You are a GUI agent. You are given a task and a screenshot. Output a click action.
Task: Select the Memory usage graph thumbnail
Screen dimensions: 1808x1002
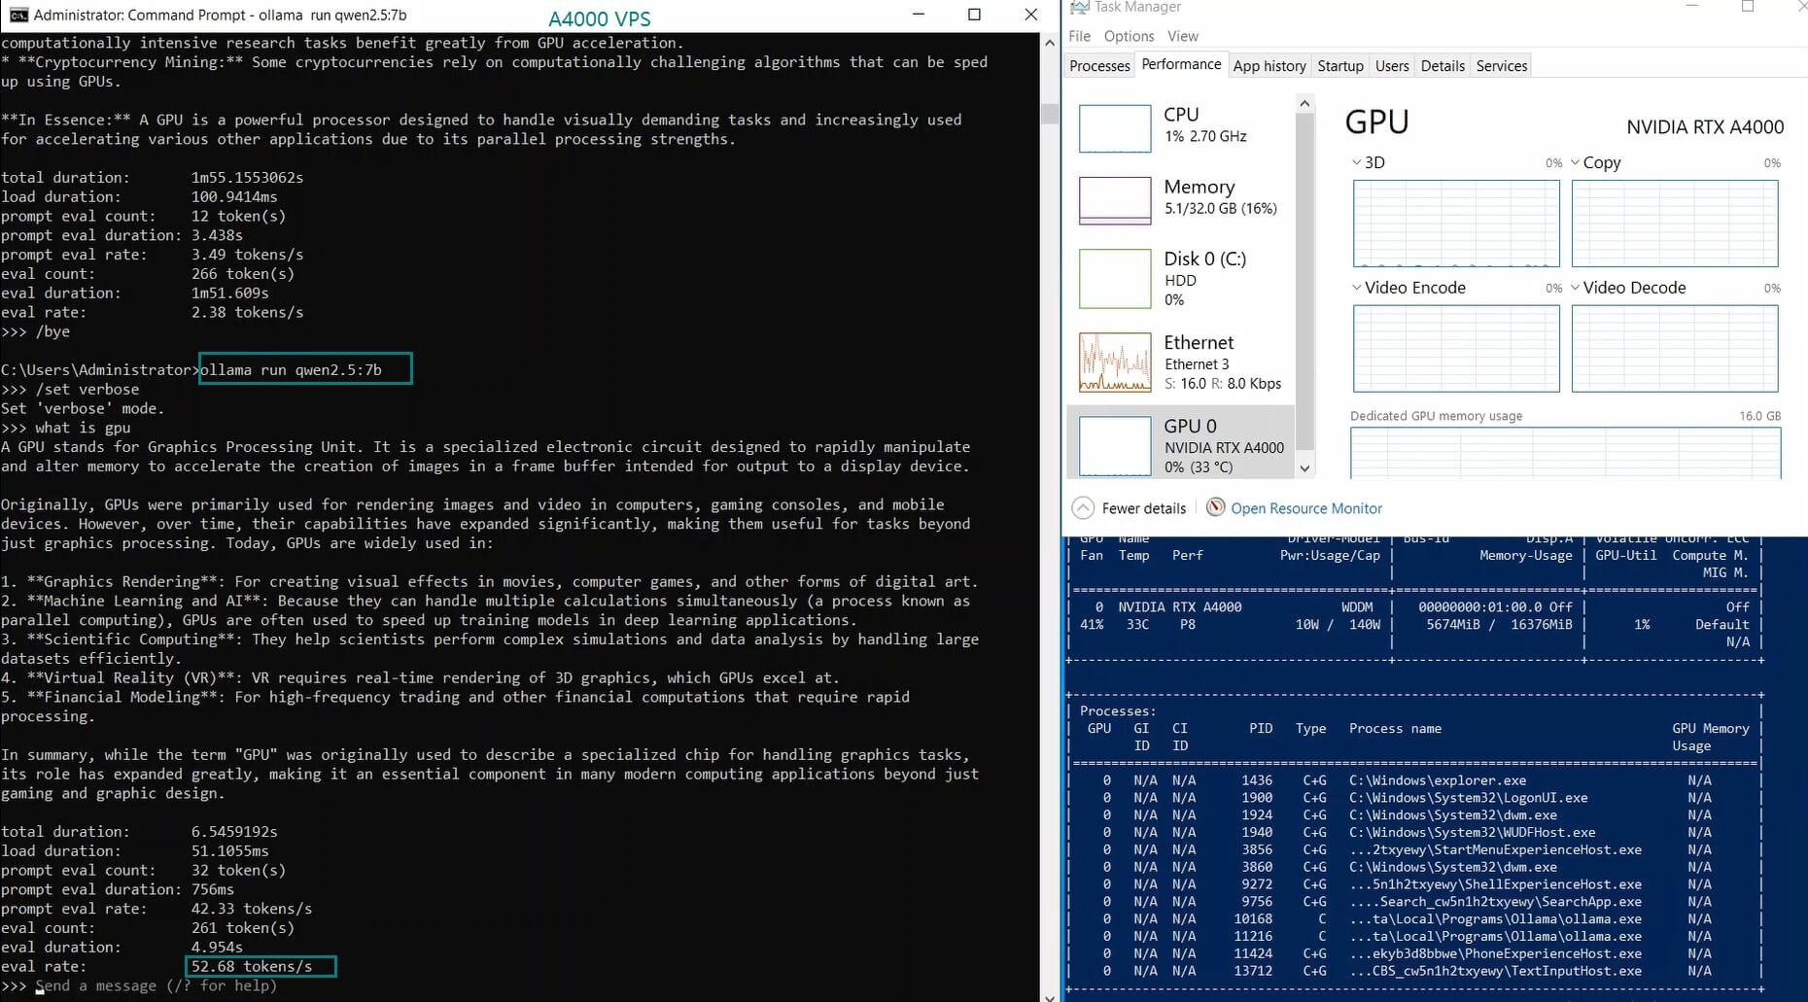[1115, 199]
